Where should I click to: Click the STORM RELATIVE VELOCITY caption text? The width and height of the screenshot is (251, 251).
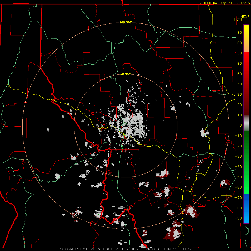point(89,249)
